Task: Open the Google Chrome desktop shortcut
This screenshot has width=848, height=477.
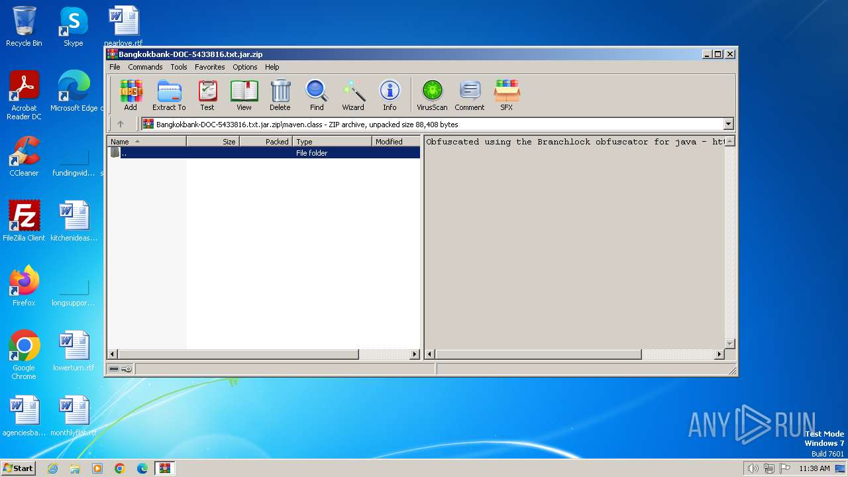Action: point(24,355)
